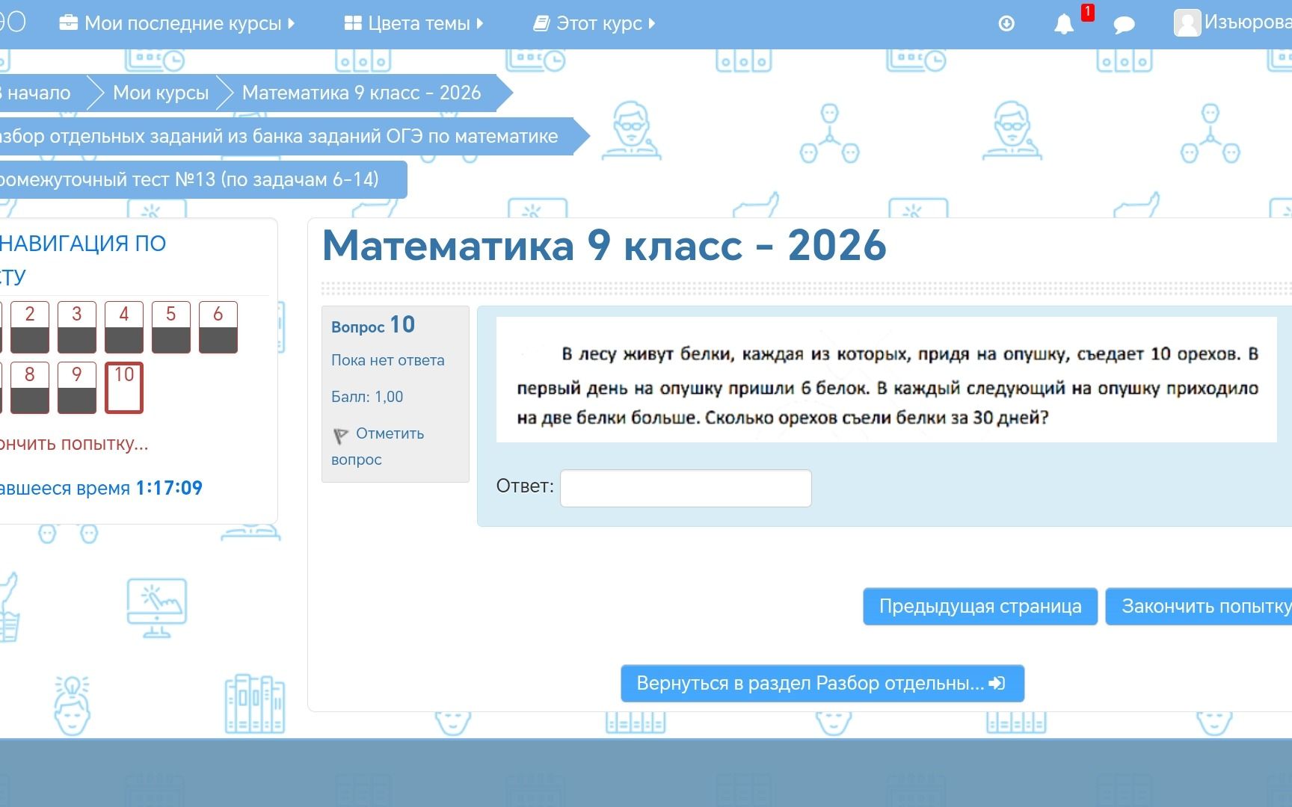Click the user avatar icon
Viewport: 1292px width, 807px height.
[1187, 23]
